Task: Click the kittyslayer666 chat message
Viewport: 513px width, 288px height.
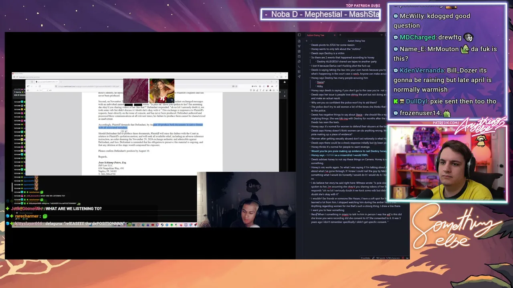Action: tap(70, 224)
